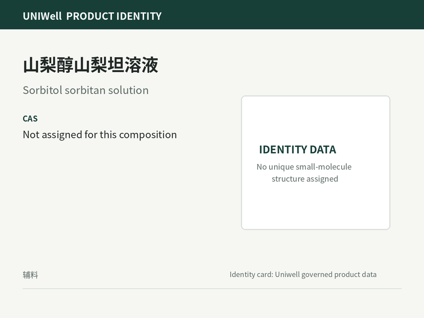This screenshot has height=318, width=424.
Task: Click the UNIWell brand name in header
Action: click(42, 16)
